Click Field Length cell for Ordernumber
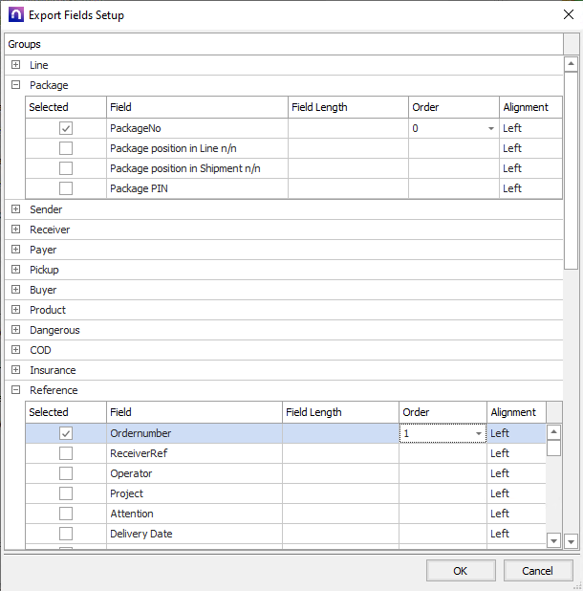Screen dimensions: 583x591 pos(340,433)
